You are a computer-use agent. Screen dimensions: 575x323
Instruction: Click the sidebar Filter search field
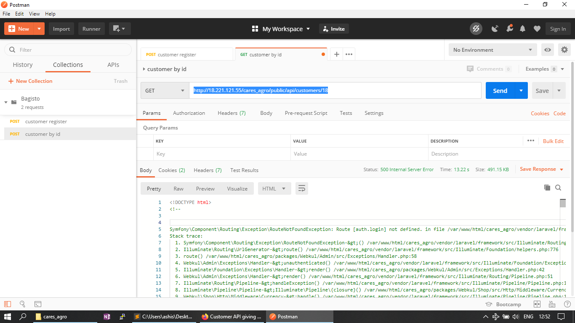68,50
